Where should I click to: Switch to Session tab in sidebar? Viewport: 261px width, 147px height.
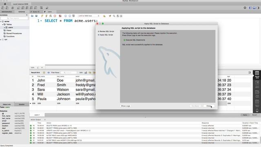(22, 105)
